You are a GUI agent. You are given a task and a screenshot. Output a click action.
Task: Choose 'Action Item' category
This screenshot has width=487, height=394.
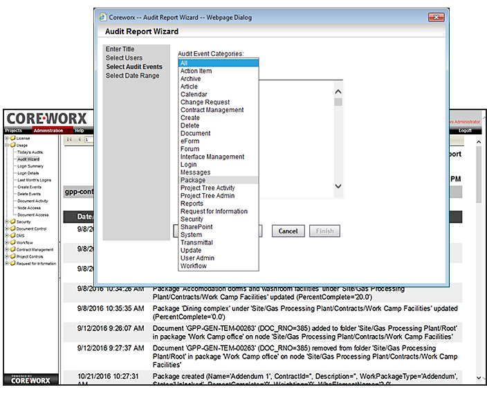point(218,71)
